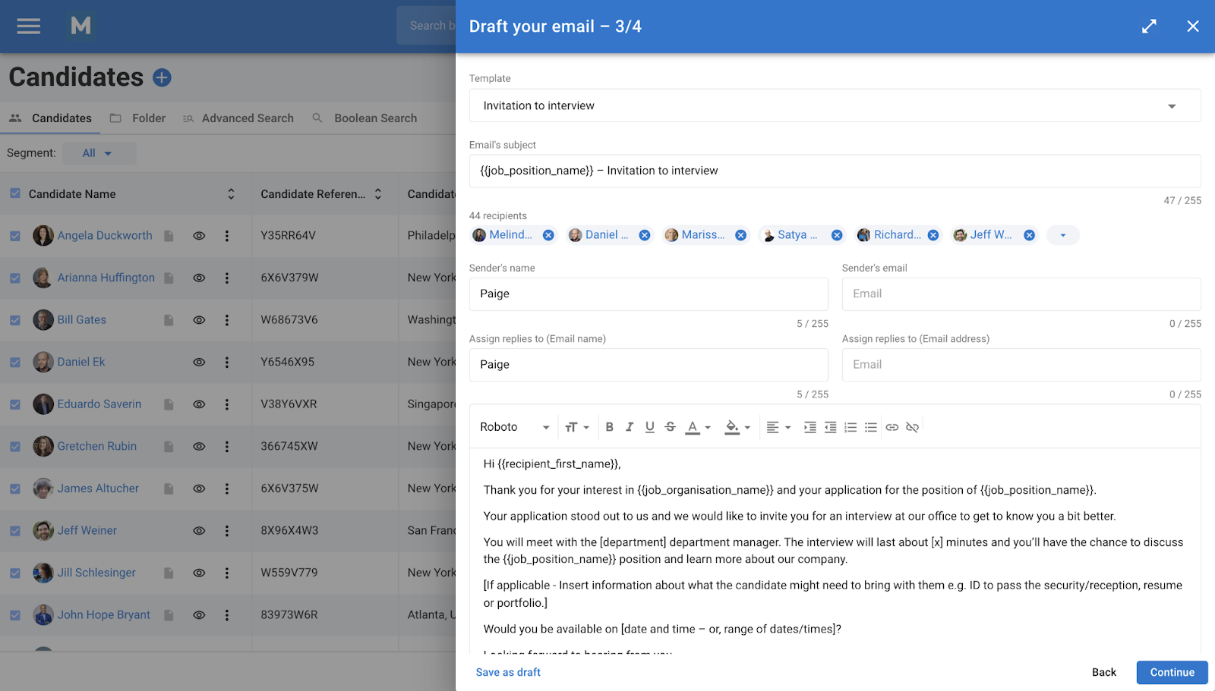Open the hamburger navigation menu
The image size is (1215, 691).
(28, 26)
